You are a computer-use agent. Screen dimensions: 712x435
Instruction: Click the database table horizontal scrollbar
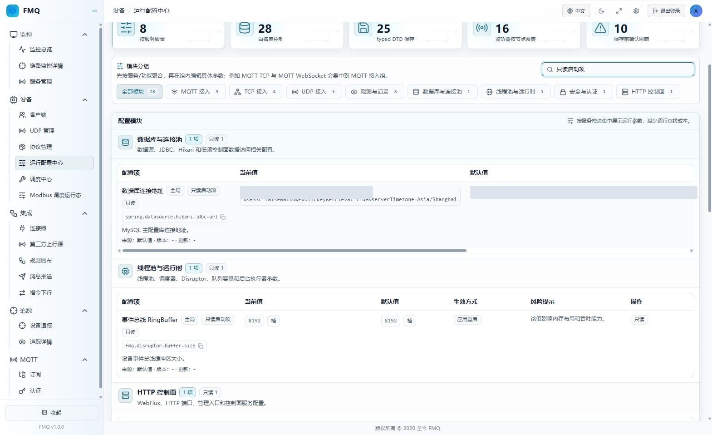click(294, 251)
